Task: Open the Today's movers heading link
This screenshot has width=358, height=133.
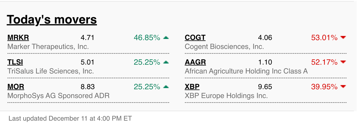Action: coord(52,19)
